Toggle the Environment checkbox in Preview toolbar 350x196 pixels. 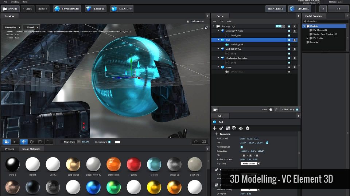coord(109,142)
